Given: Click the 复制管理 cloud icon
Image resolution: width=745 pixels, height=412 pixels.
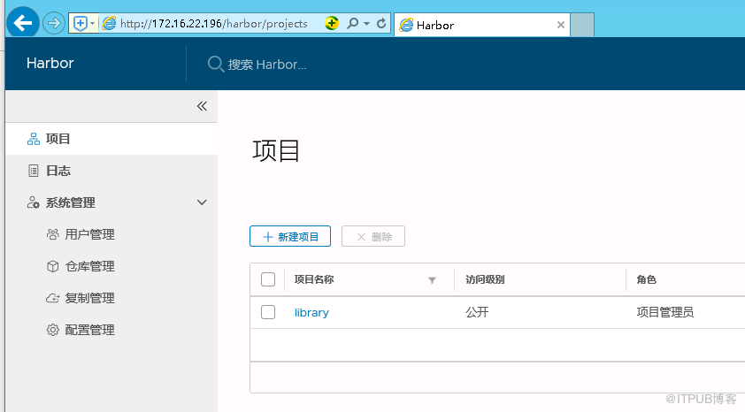Looking at the screenshot, I should (53, 299).
